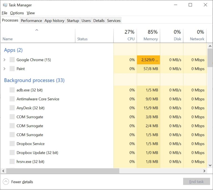Expand the Paint process entry
The width and height of the screenshot is (213, 190).
tap(4, 69)
